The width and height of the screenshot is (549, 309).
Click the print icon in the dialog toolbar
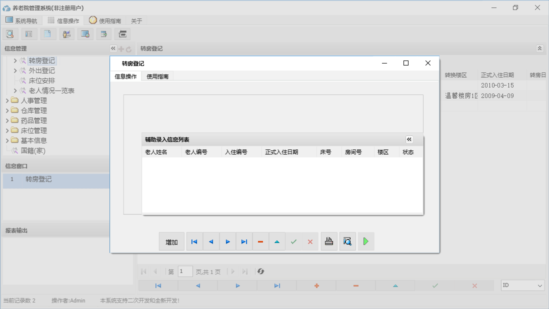coord(329,241)
